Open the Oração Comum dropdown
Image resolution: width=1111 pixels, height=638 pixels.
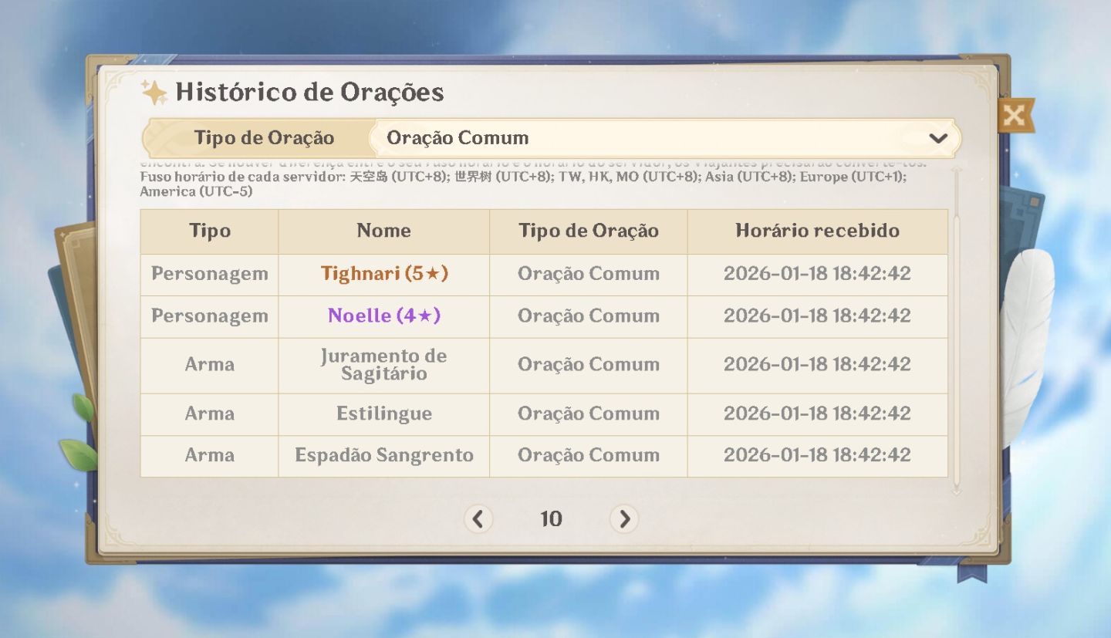665,138
